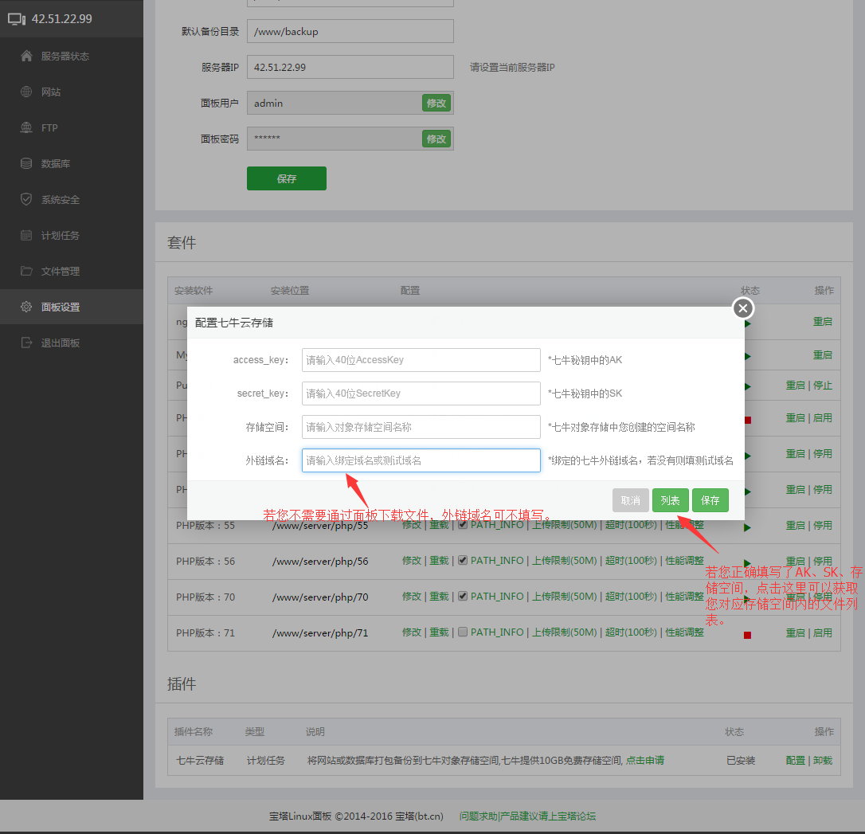This screenshot has height=834, width=865.
Task: Click the folder icon for 文件管理
Action: tap(26, 271)
